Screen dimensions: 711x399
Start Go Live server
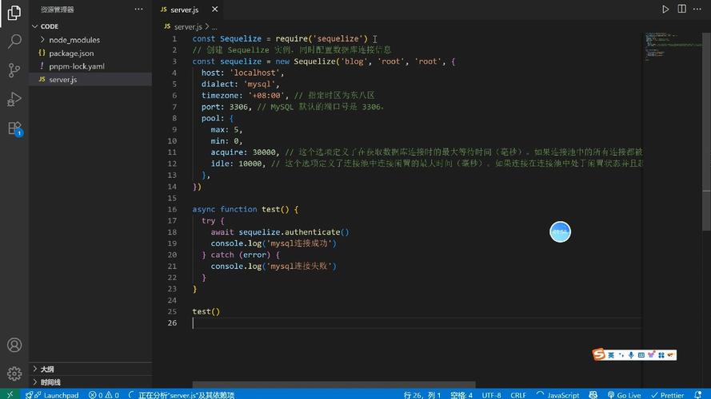click(624, 395)
